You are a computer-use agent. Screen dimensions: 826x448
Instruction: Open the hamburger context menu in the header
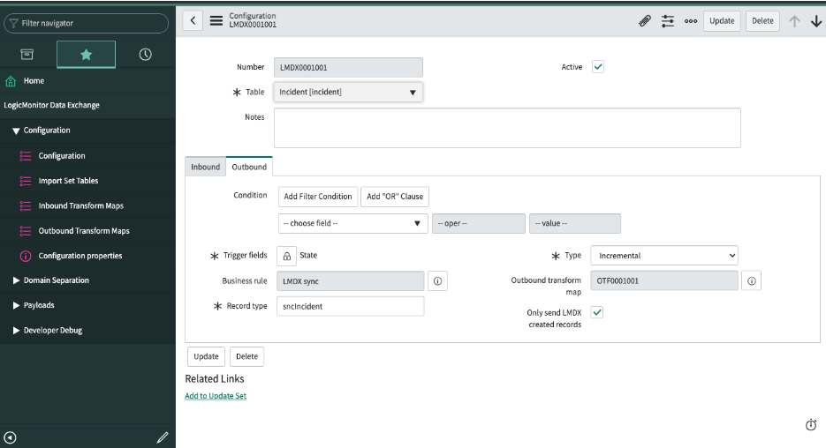coord(216,21)
